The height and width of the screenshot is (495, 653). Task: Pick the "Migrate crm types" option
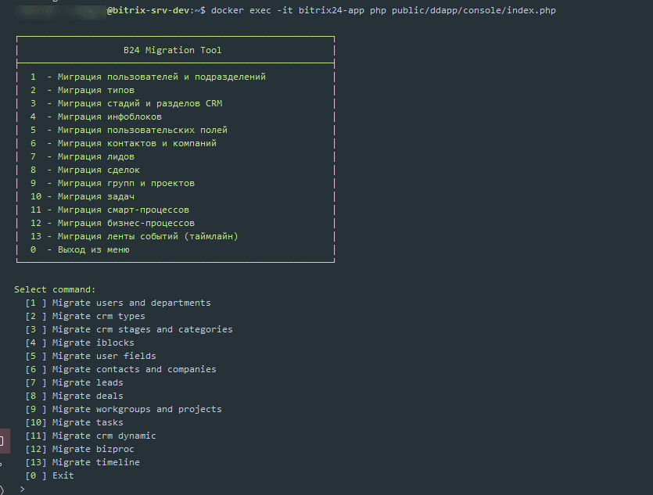pyautogui.click(x=99, y=316)
